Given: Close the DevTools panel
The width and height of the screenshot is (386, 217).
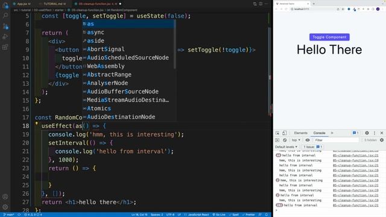Looking at the screenshot, I should pyautogui.click(x=382, y=133).
